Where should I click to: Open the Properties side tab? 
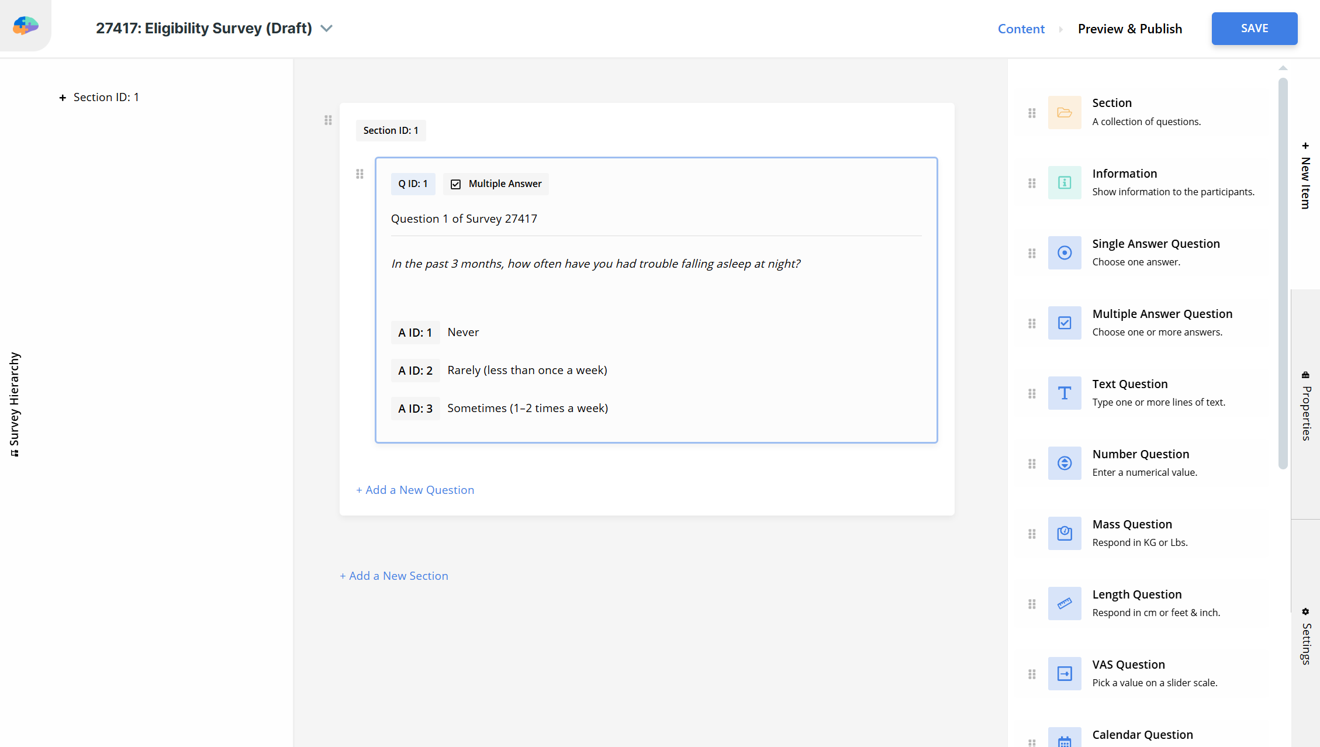1306,406
